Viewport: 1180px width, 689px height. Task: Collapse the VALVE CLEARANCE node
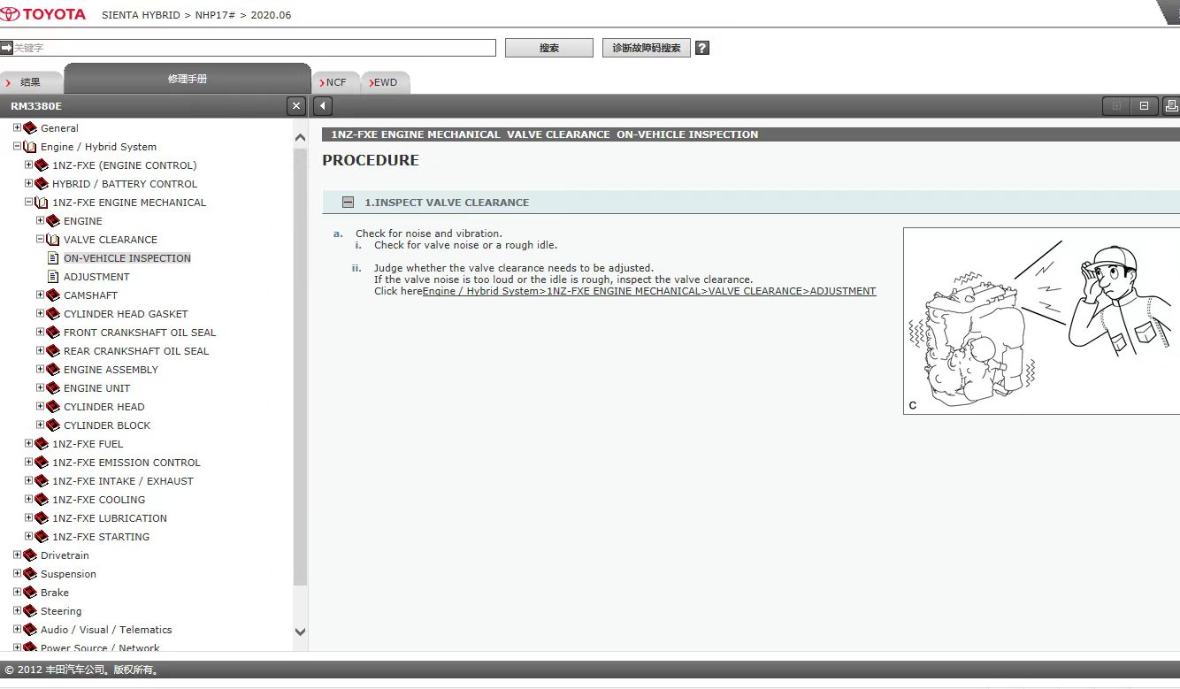click(40, 240)
